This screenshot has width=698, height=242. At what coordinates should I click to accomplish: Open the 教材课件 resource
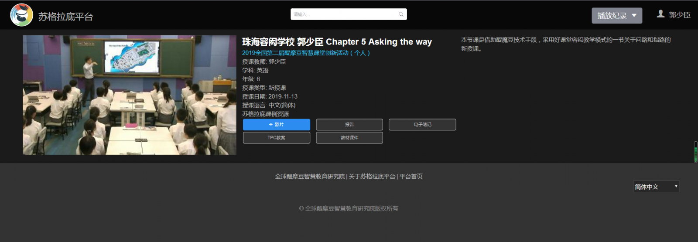[x=349, y=138]
